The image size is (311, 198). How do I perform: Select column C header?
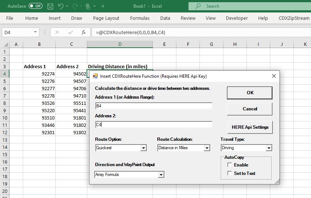coord(72,44)
